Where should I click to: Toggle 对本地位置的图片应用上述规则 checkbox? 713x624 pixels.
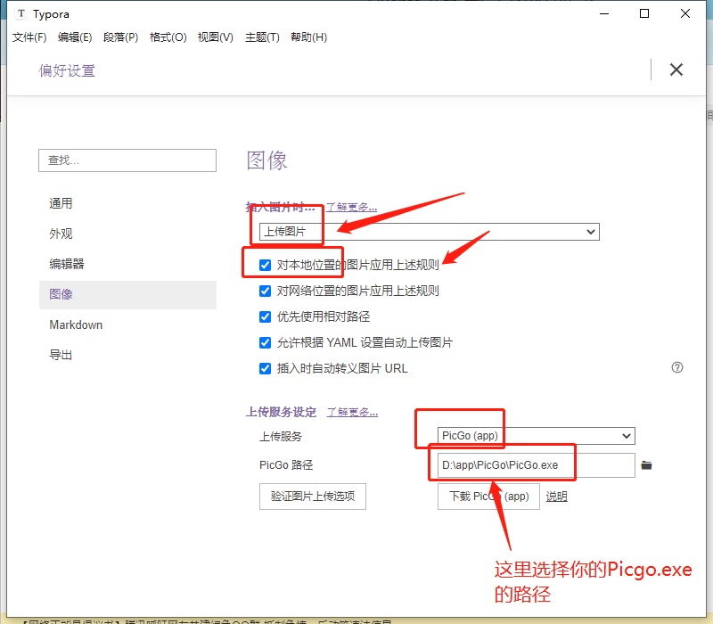265,265
